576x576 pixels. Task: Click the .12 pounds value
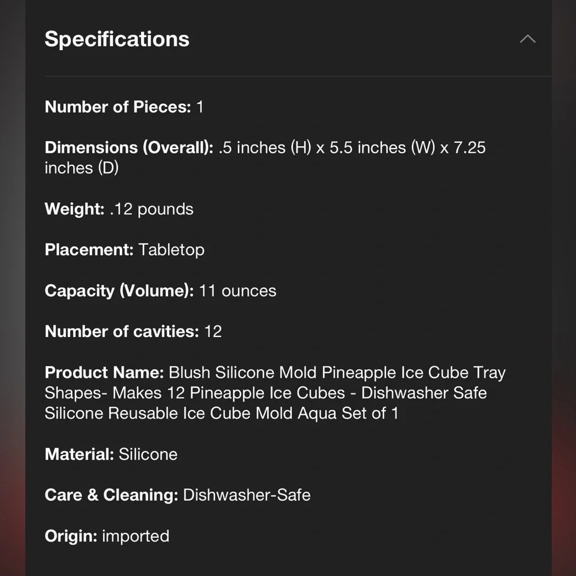point(151,209)
